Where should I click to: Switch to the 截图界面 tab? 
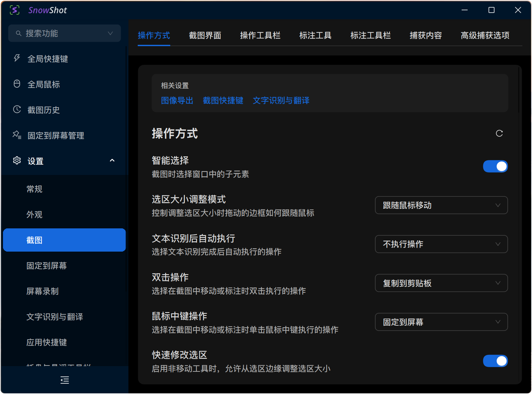click(x=205, y=35)
